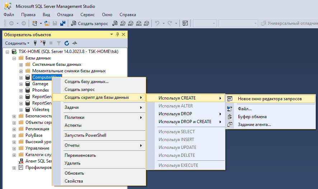Open the 'Политики' submenu
The width and height of the screenshot is (318, 189).
coord(99,117)
